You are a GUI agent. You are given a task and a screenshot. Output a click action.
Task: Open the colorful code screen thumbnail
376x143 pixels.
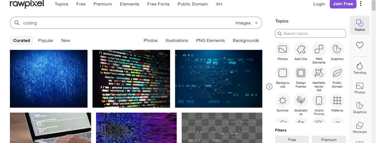pos(131,79)
